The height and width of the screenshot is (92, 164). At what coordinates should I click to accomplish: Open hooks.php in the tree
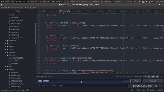tap(15, 15)
